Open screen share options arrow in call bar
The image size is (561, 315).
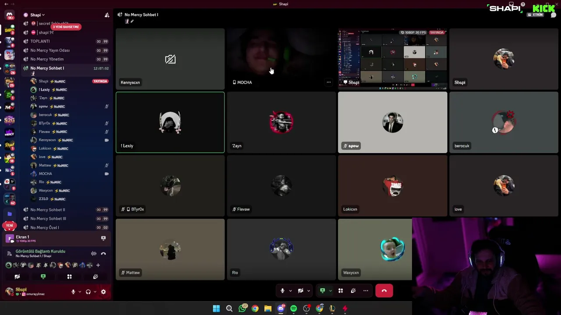pos(330,290)
